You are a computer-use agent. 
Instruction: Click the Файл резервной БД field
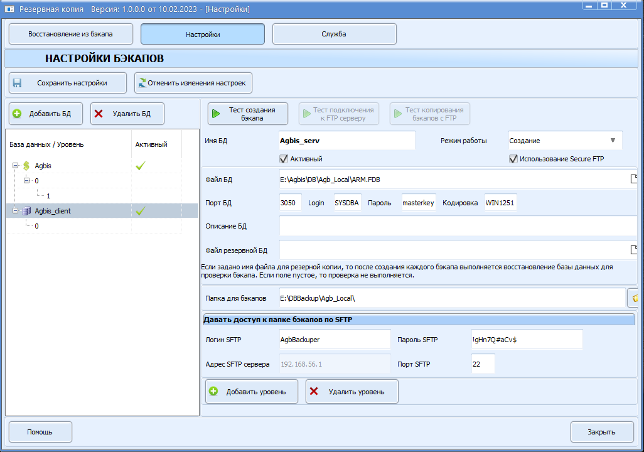tap(454, 250)
